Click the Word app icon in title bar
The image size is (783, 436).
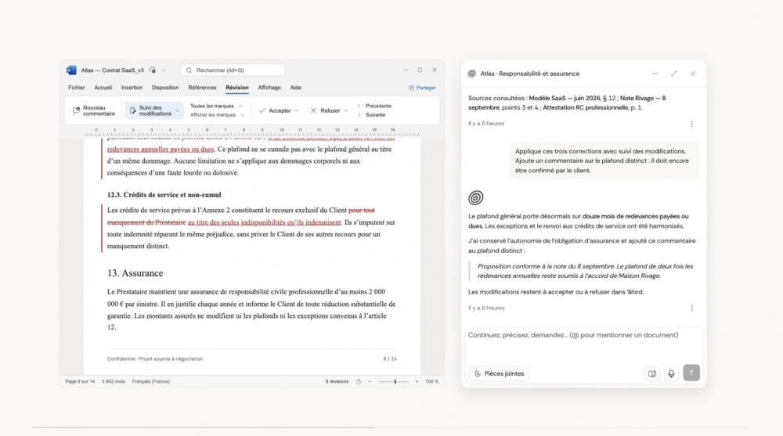click(71, 70)
